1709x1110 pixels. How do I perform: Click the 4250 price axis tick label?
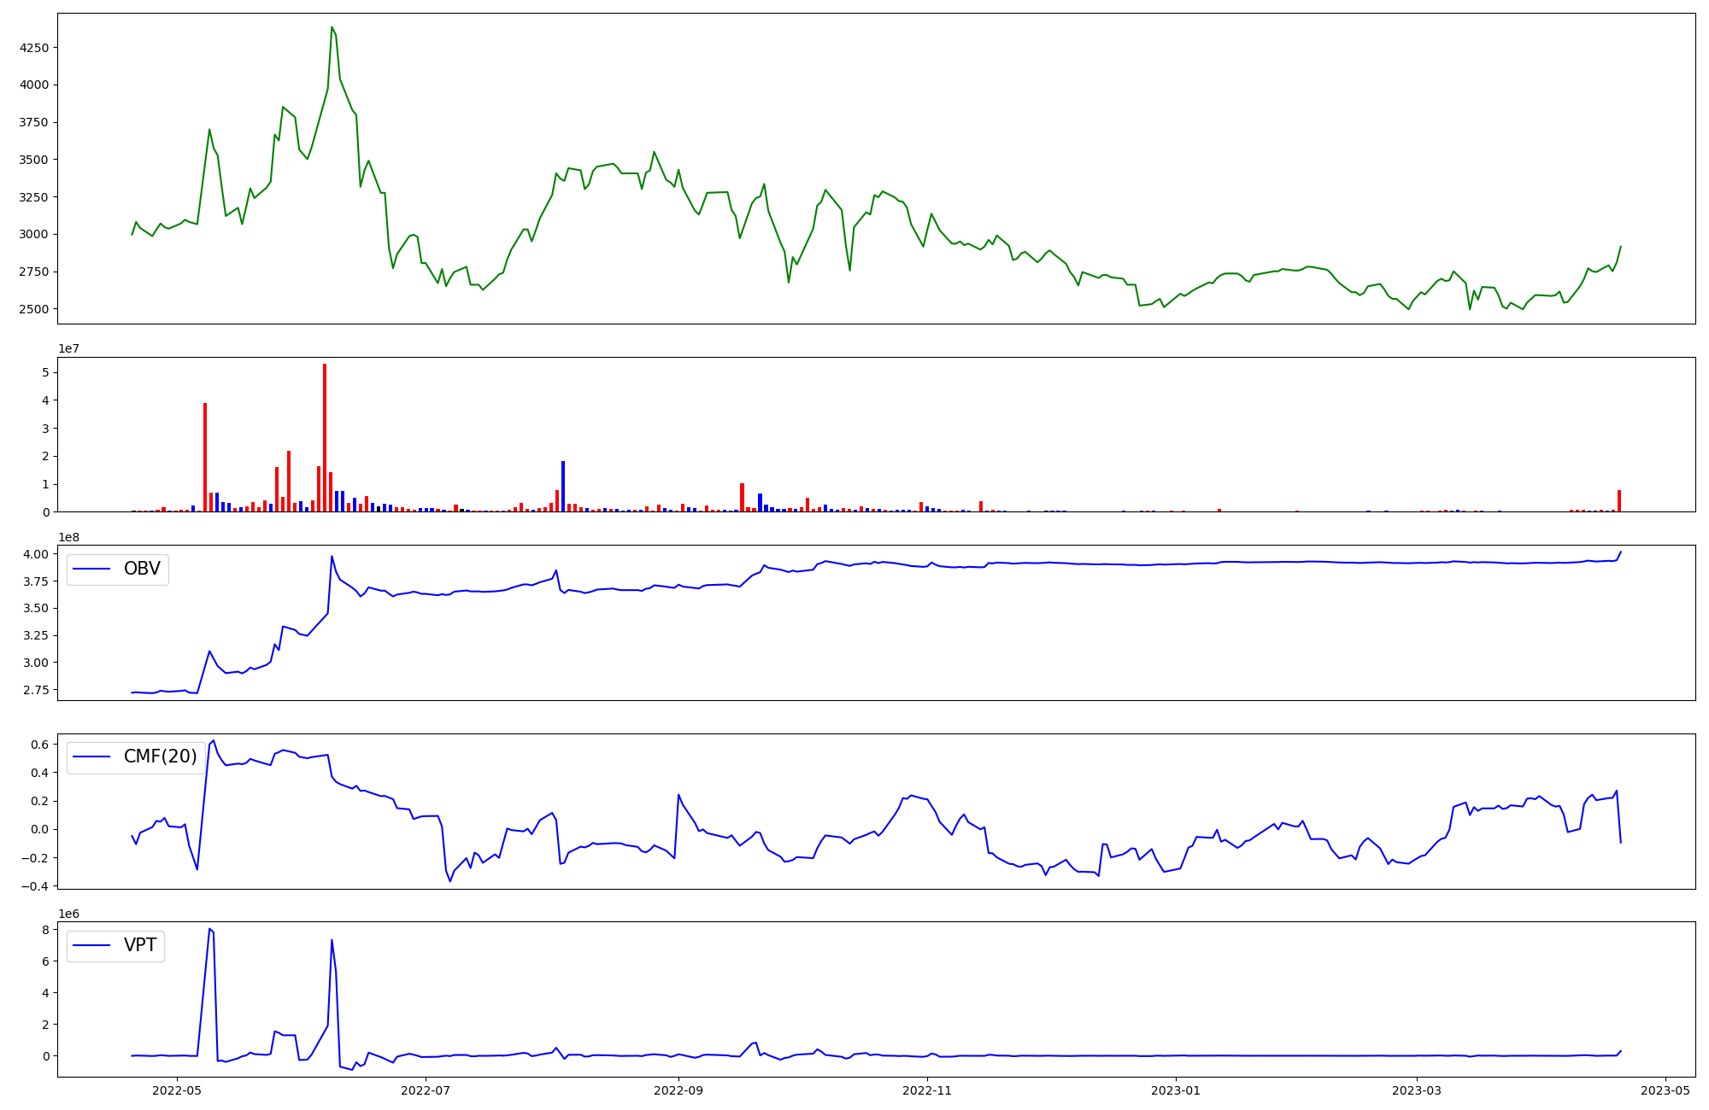click(34, 48)
